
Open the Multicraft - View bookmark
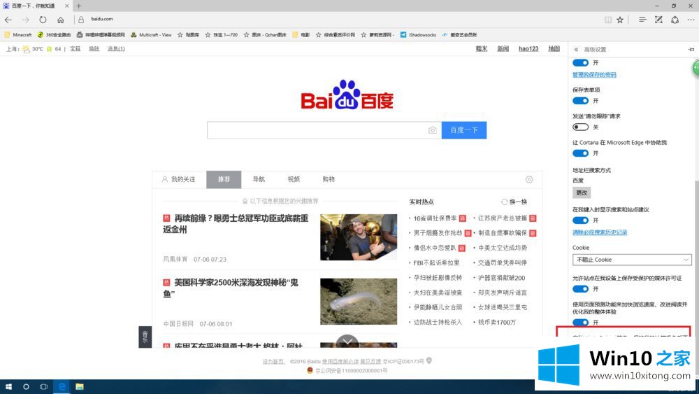[151, 35]
